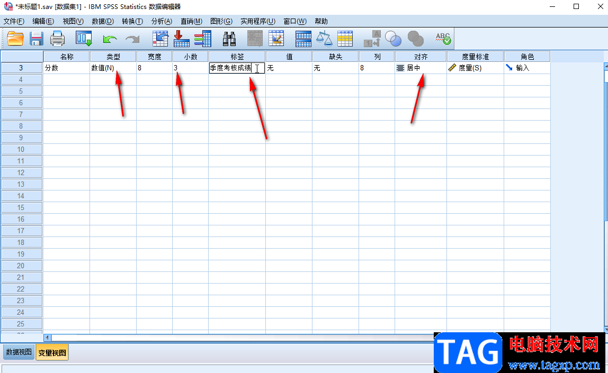This screenshot has height=373, width=608.
Task: Recall recently used dialogs icon
Action: [x=84, y=39]
